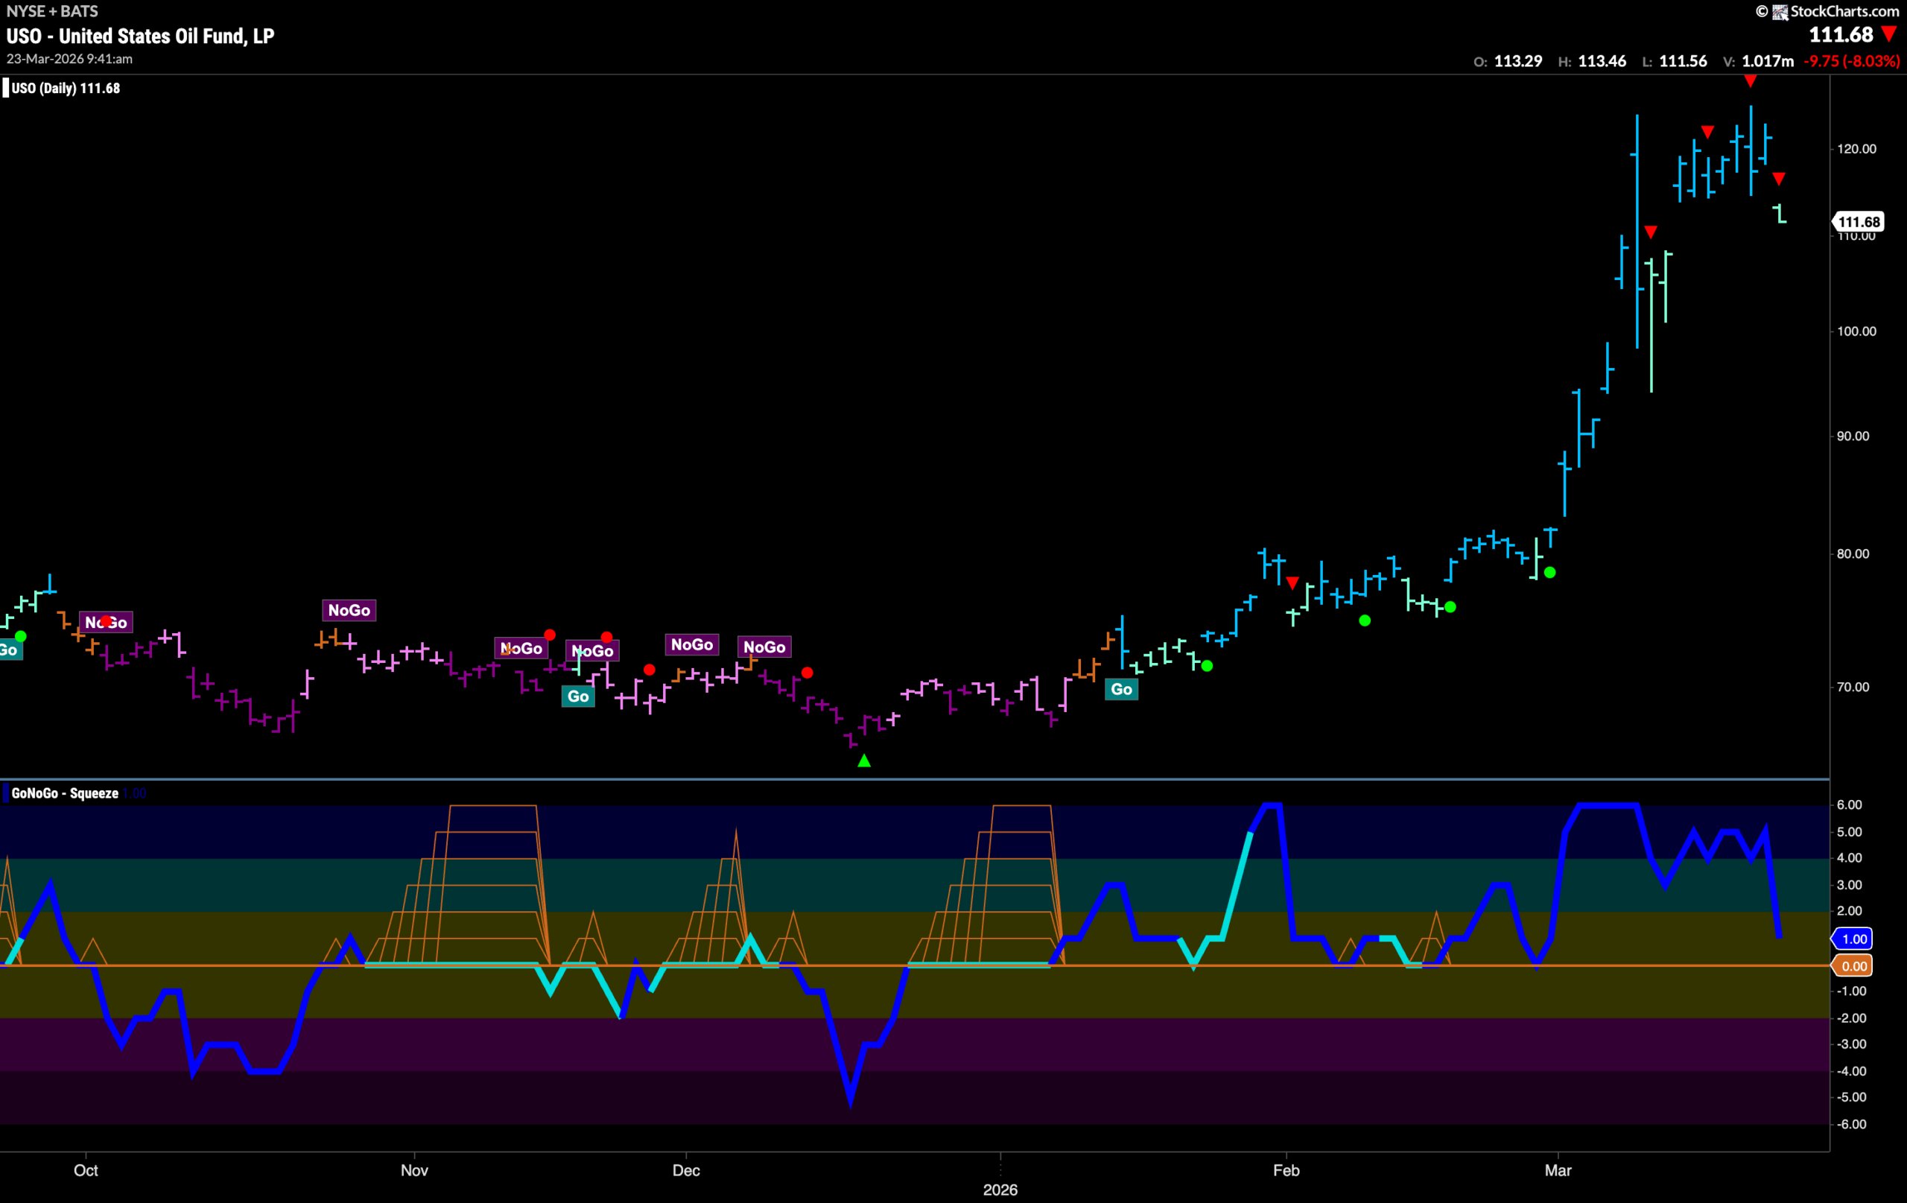Click the low value L: 111.56
1907x1203 pixels.
pos(1677,61)
